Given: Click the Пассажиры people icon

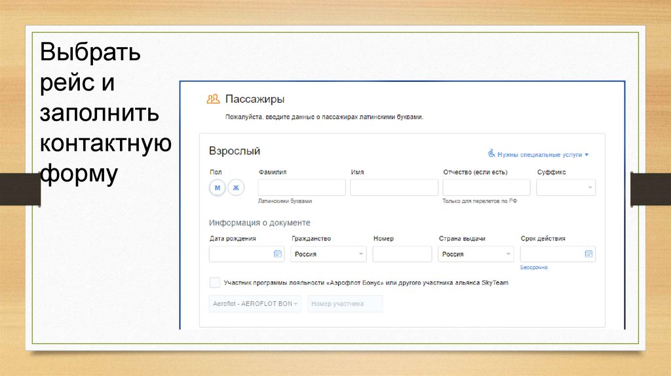Looking at the screenshot, I should pos(213,99).
